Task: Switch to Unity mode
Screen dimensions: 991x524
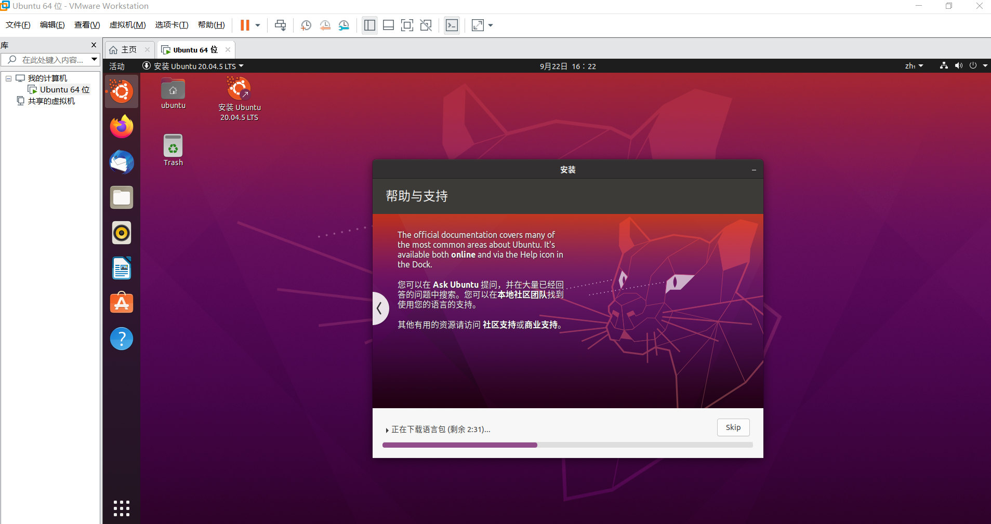Action: click(x=426, y=25)
